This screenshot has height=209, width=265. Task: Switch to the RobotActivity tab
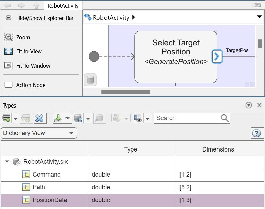[x=63, y=5]
